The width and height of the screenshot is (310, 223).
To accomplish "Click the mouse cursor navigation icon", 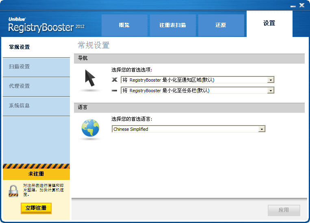I will tap(90, 78).
